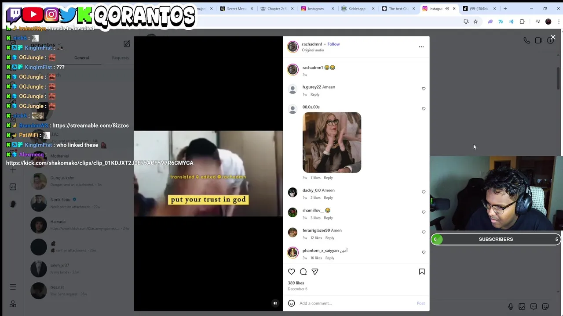563x316 pixels.
Task: Like the post with the heart icon
Action: [x=292, y=272]
